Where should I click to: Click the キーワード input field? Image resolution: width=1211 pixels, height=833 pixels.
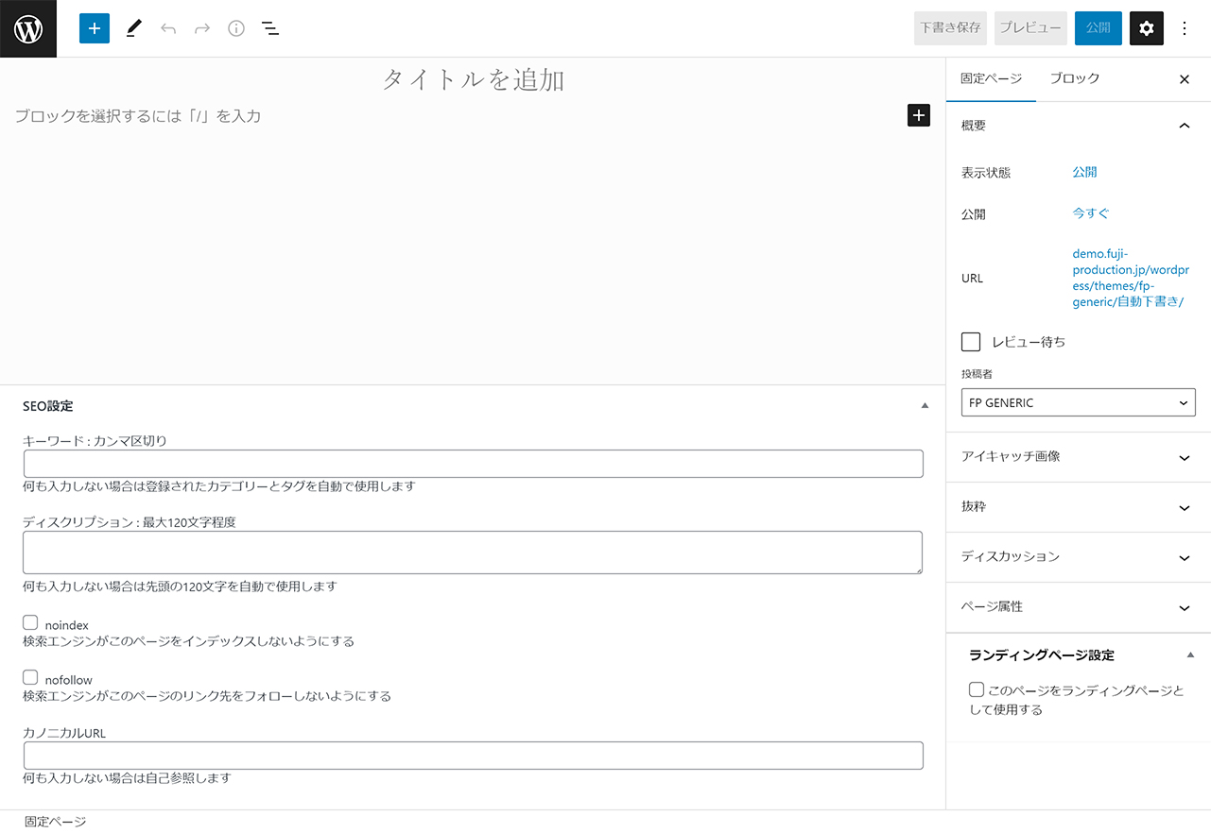tap(473, 464)
